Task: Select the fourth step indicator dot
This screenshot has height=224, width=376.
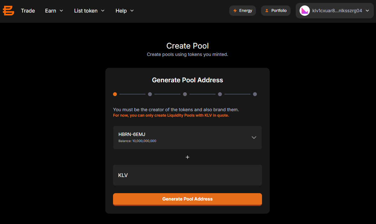Action: pos(220,94)
